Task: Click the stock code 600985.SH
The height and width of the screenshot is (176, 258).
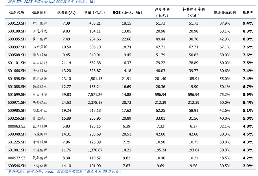Action: 16,110
